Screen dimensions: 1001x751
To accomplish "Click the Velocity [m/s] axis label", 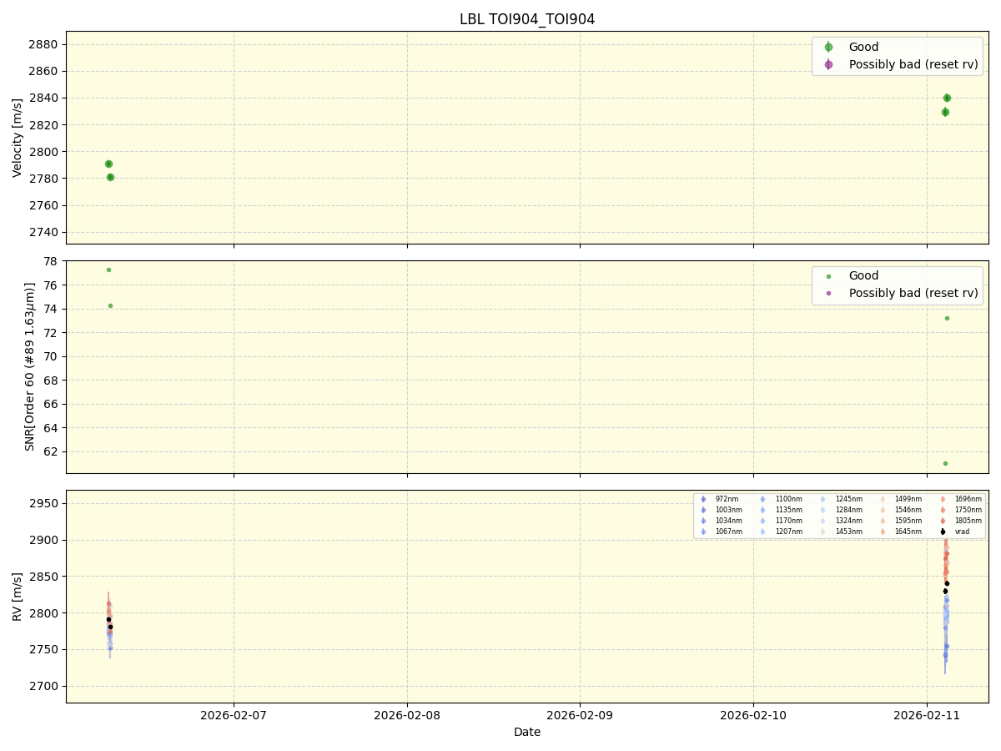I will click(x=16, y=136).
